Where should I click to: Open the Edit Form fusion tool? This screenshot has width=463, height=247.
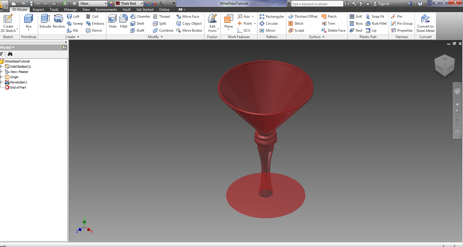212,23
